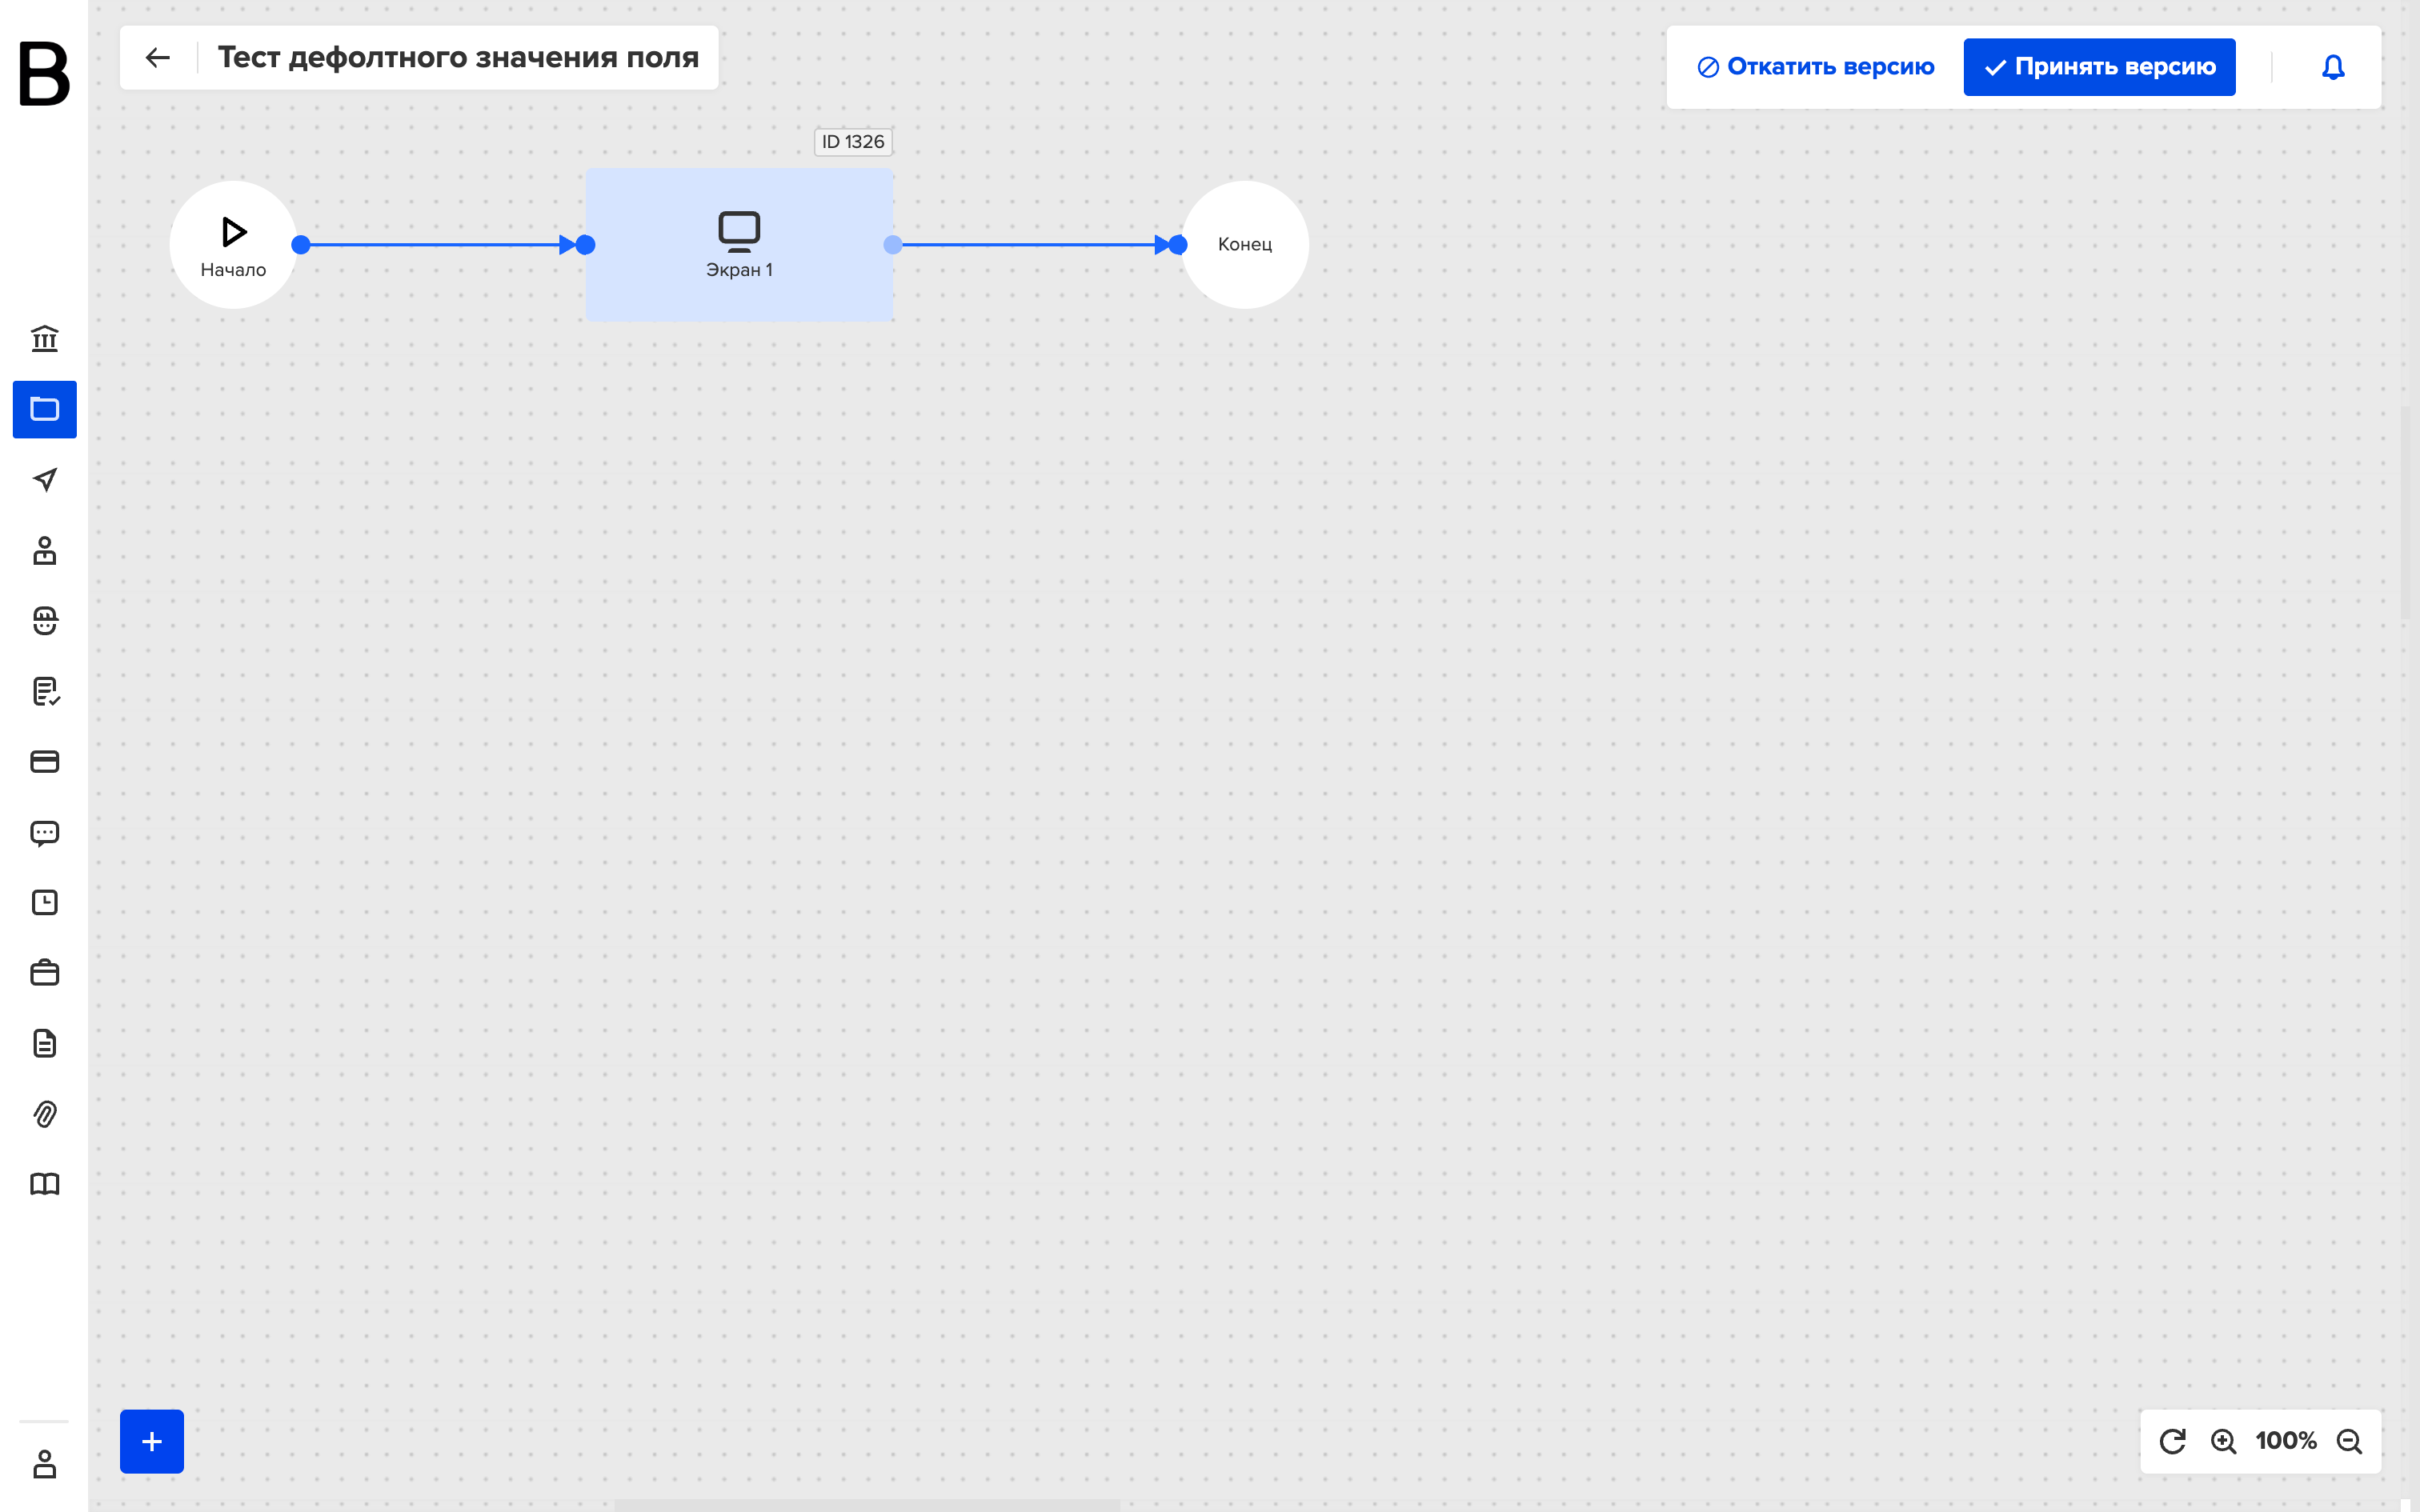Screen dimensions: 2420x1512
Task: Select the Экран 1 node
Action: (x=739, y=245)
